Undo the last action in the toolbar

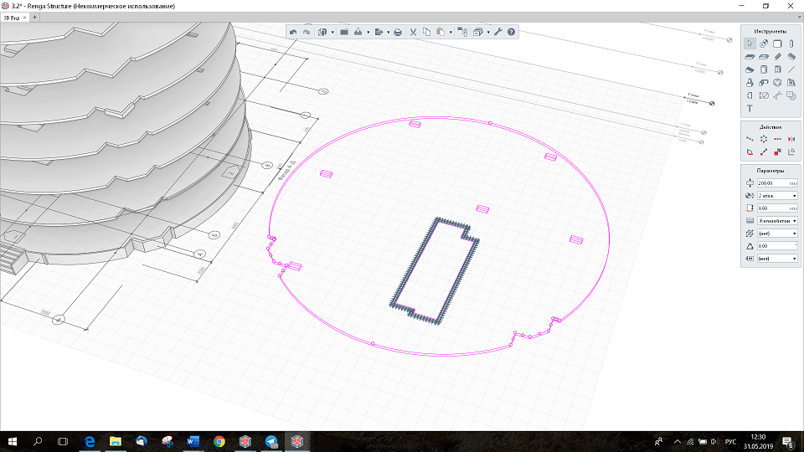[x=293, y=32]
